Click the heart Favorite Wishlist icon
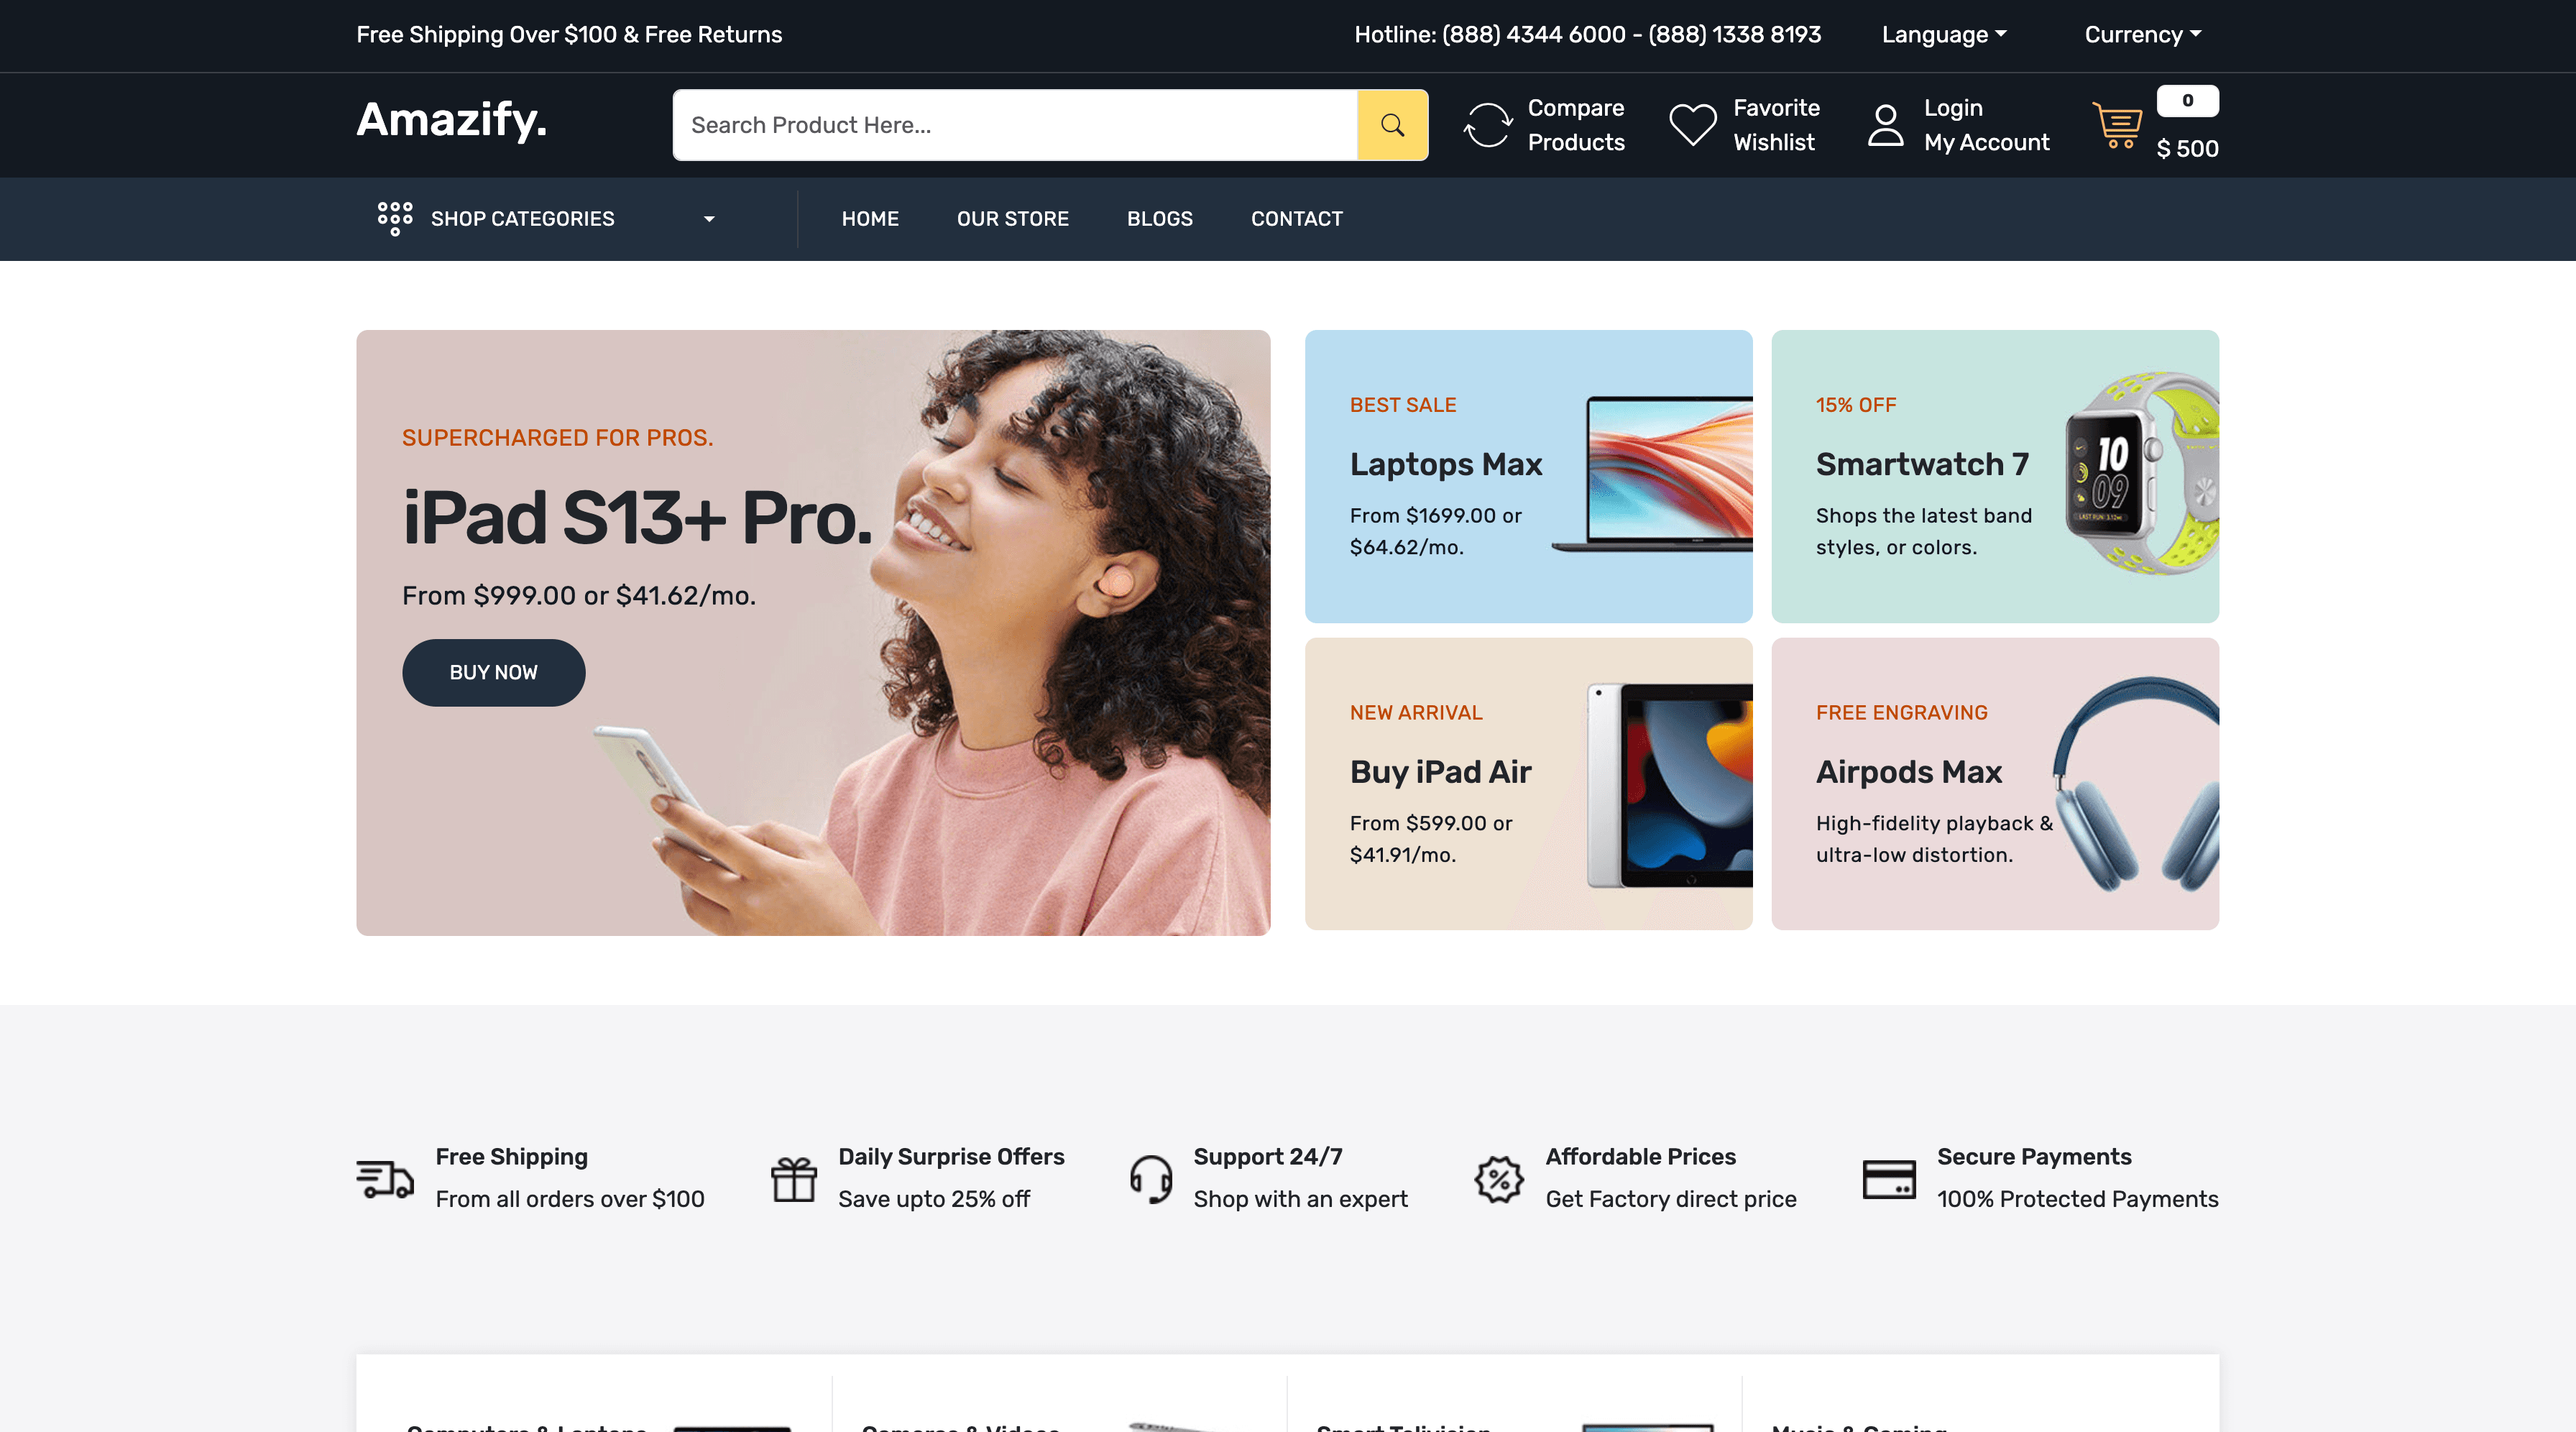The height and width of the screenshot is (1432, 2576). pos(1693,125)
